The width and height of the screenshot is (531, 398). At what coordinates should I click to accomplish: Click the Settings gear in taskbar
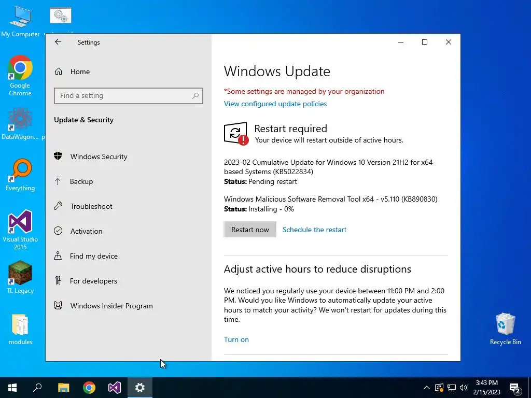(140, 388)
